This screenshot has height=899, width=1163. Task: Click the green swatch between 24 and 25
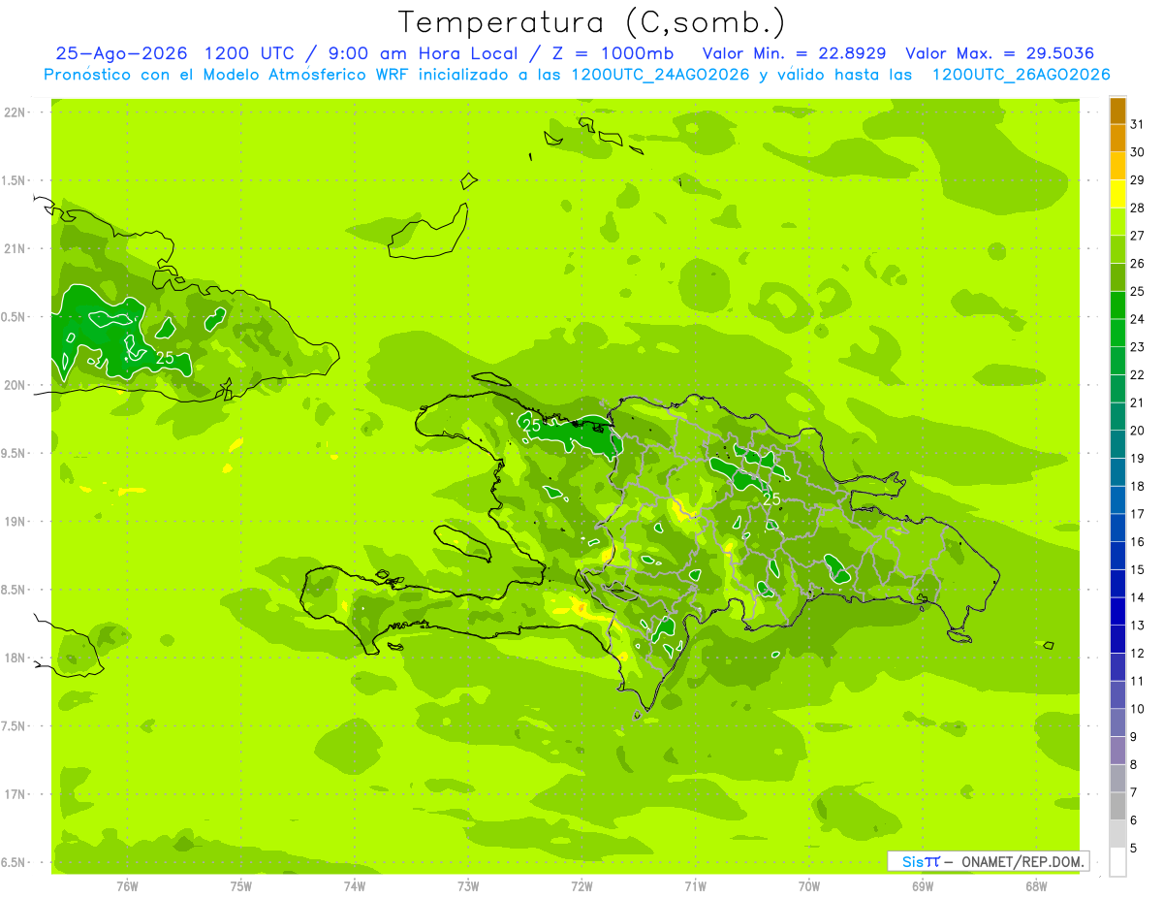point(1117,305)
